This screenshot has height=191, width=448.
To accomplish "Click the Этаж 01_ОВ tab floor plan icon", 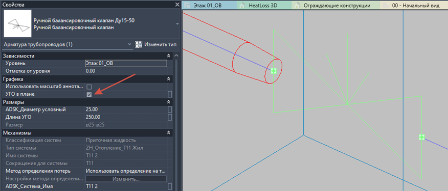I will pyautogui.click(x=188, y=6).
